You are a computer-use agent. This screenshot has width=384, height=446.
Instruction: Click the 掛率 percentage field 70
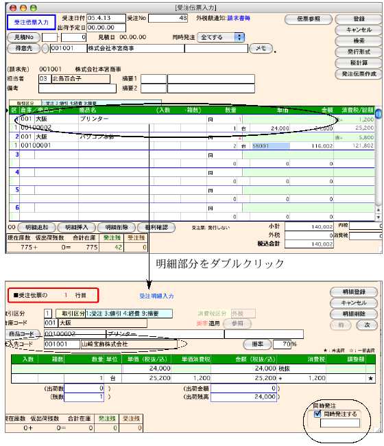click(282, 344)
